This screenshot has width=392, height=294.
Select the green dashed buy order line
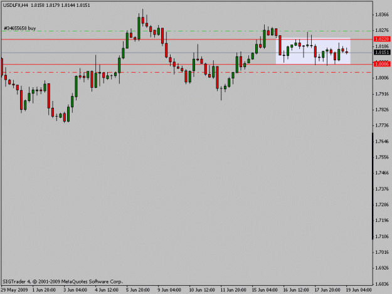(187, 31)
